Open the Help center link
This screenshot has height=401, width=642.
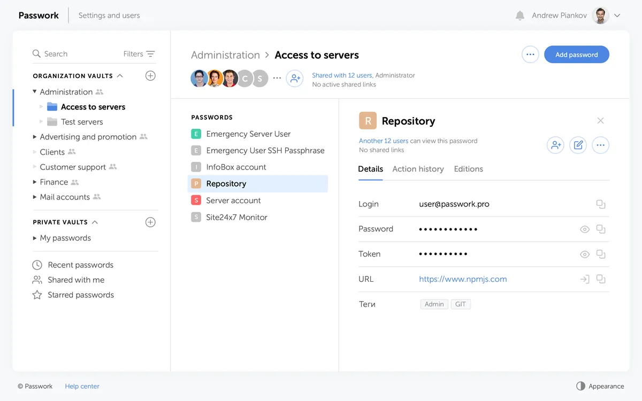82,386
